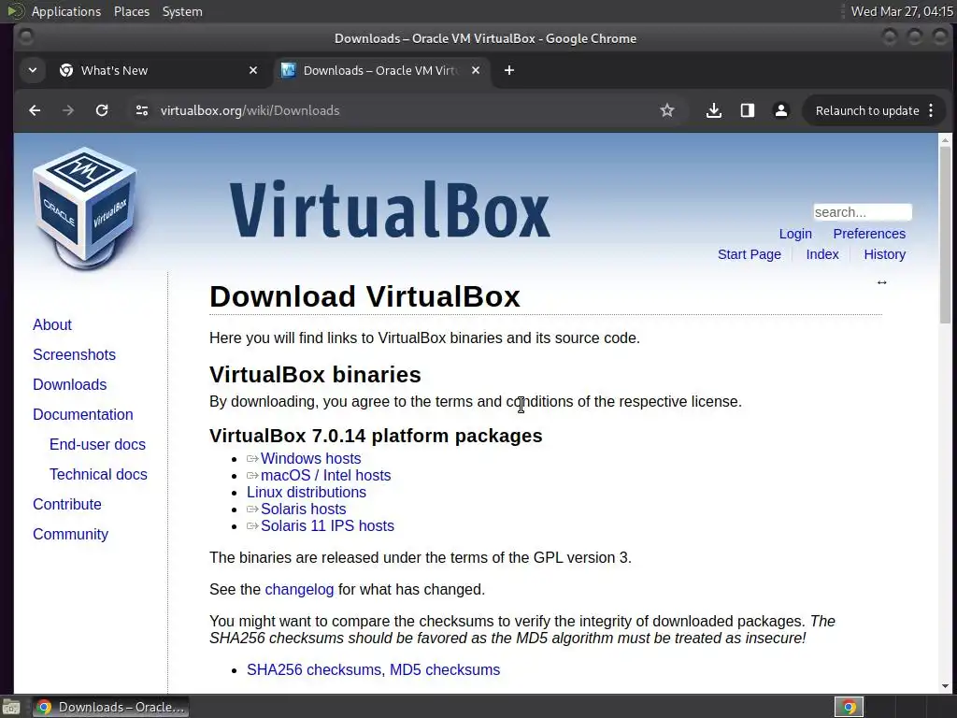Viewport: 957px width, 718px height.
Task: Open the End-user docs link
Action: 97,444
